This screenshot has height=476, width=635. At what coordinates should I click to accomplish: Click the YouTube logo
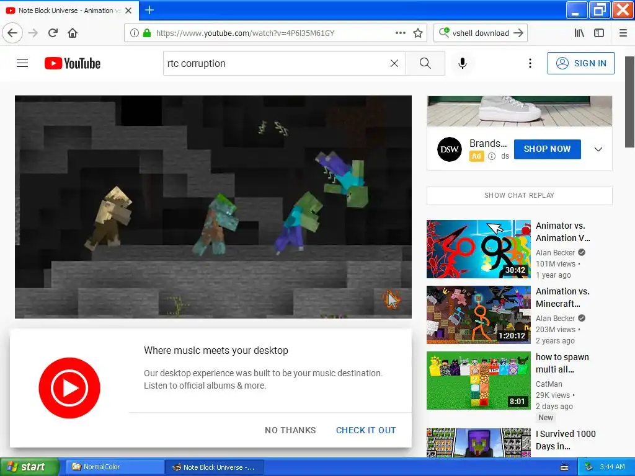[x=73, y=63]
